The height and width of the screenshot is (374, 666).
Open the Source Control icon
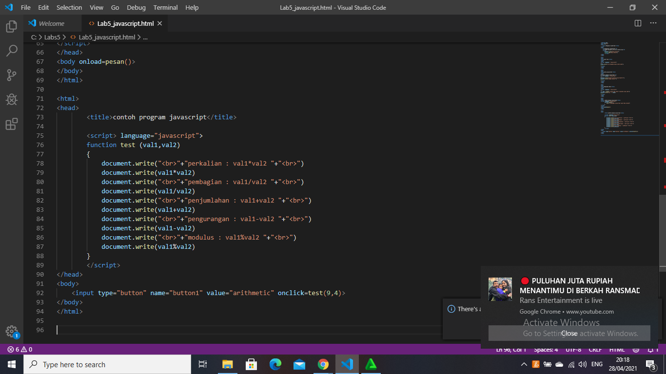tap(11, 75)
